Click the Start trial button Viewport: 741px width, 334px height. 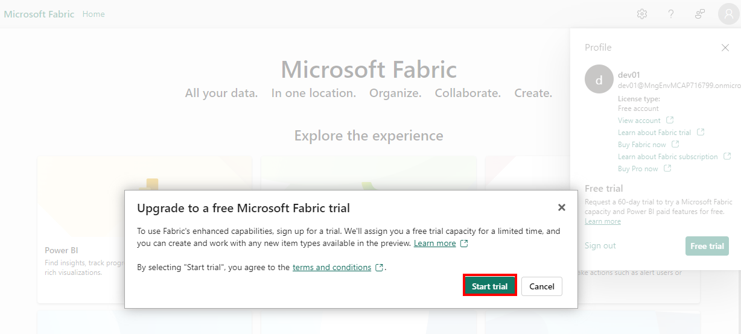pyautogui.click(x=489, y=286)
